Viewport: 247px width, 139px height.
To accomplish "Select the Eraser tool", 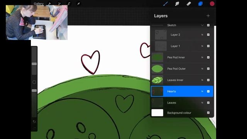I will [x=189, y=3].
